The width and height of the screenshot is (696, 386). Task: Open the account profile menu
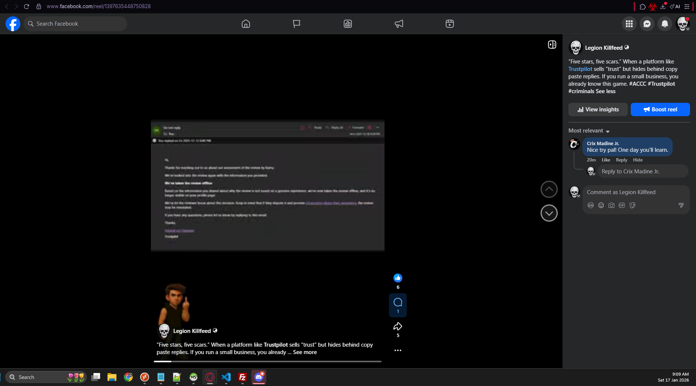pyautogui.click(x=683, y=24)
